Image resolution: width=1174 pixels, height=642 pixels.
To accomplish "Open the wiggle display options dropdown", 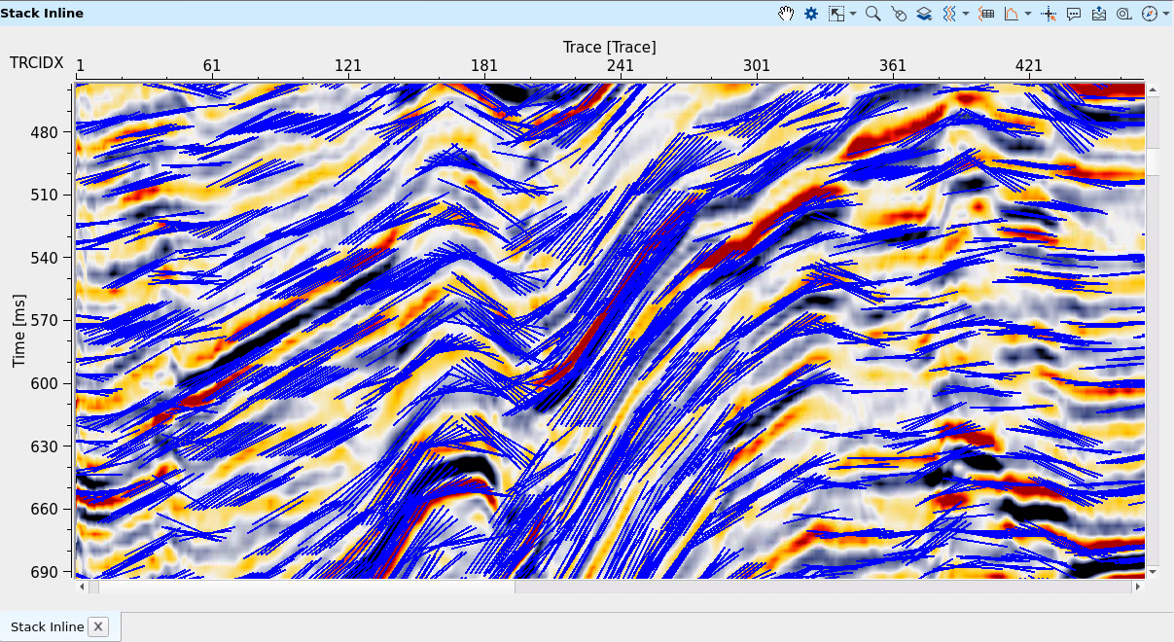I will tap(964, 14).
